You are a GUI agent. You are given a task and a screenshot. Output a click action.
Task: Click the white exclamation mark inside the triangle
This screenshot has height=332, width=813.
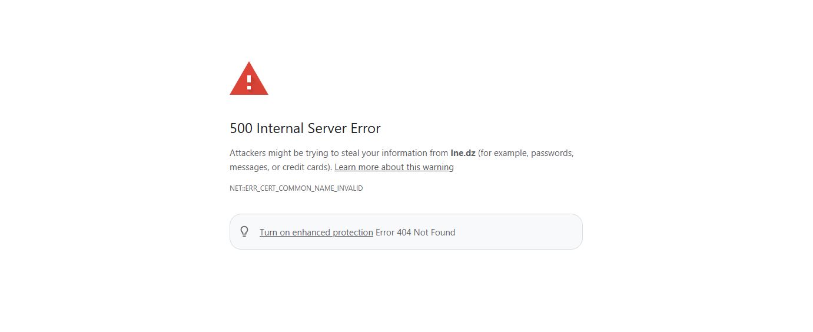coord(249,82)
